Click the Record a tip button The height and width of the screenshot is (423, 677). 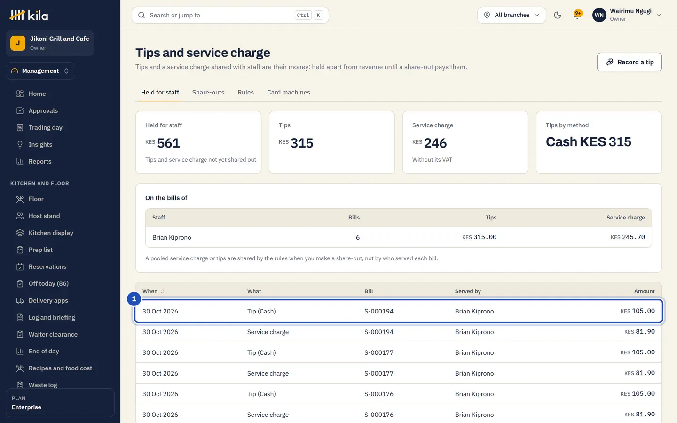click(x=630, y=62)
